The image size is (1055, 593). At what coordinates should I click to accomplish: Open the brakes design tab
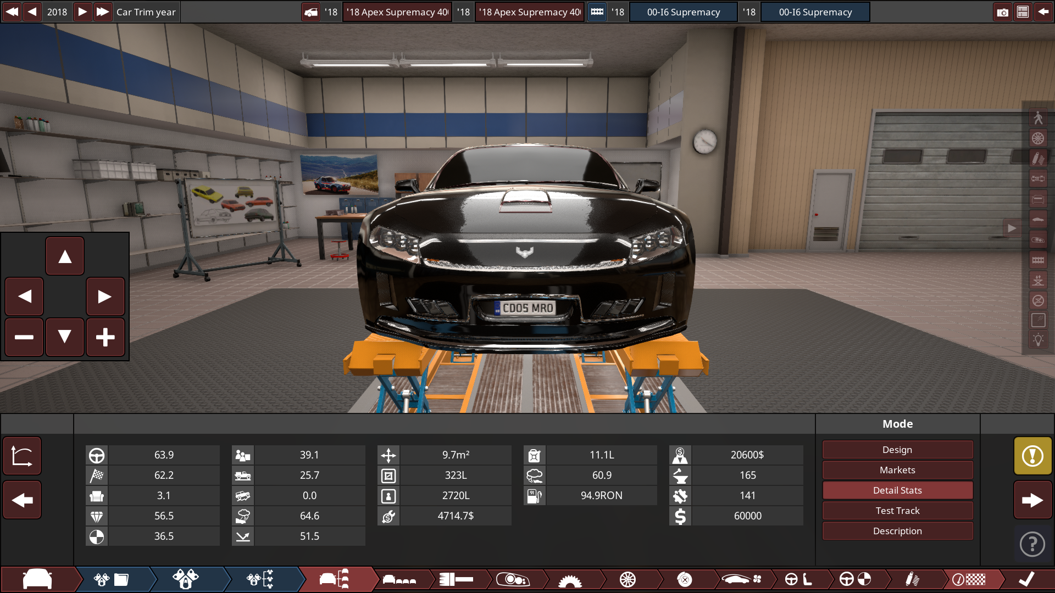[685, 579]
